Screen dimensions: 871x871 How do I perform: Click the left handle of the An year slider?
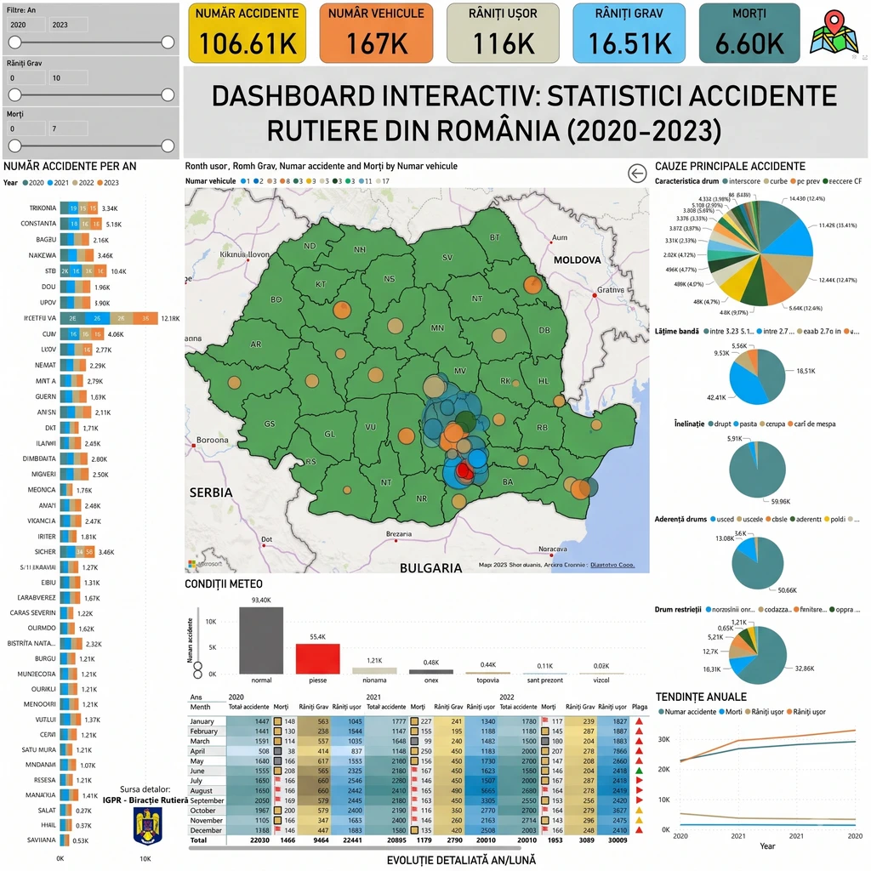(15, 43)
